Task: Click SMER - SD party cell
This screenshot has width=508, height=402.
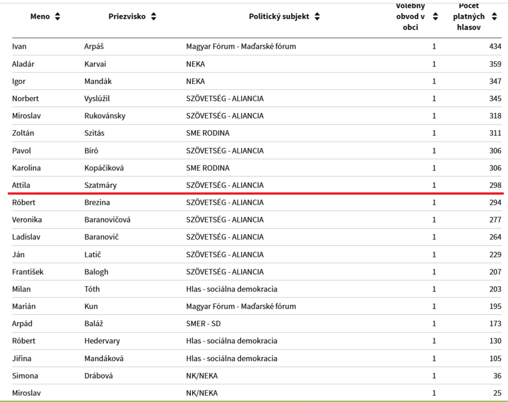Action: (x=203, y=324)
